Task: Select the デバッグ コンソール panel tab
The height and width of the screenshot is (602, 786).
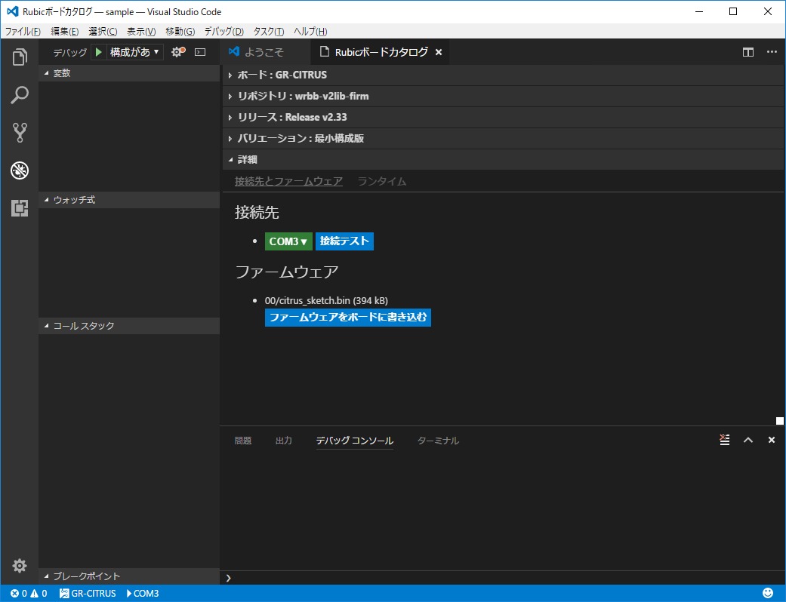Action: 354,441
